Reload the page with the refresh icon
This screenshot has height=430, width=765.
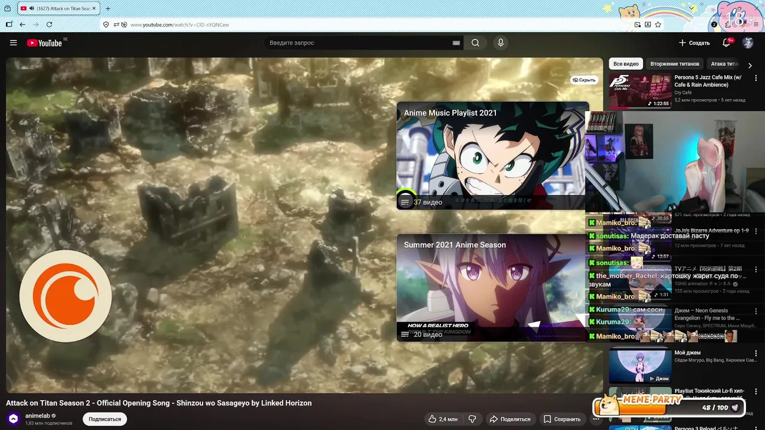coord(49,24)
